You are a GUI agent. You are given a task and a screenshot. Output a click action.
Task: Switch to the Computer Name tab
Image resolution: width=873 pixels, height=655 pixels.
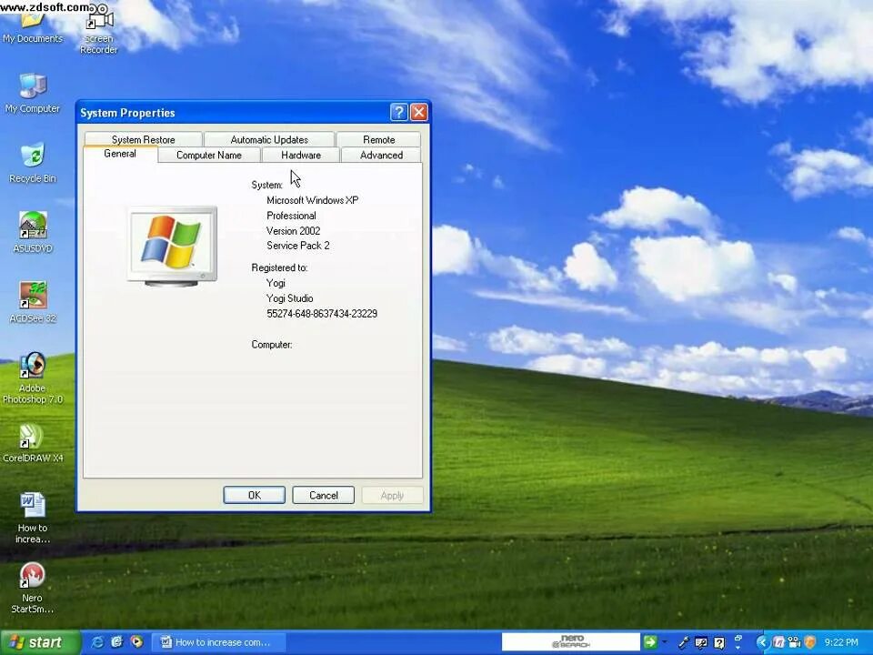[x=209, y=155]
